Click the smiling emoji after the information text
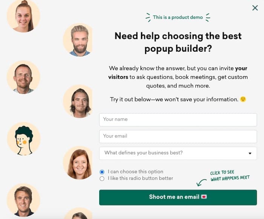Viewport: 264px width, 219px height. [x=243, y=99]
